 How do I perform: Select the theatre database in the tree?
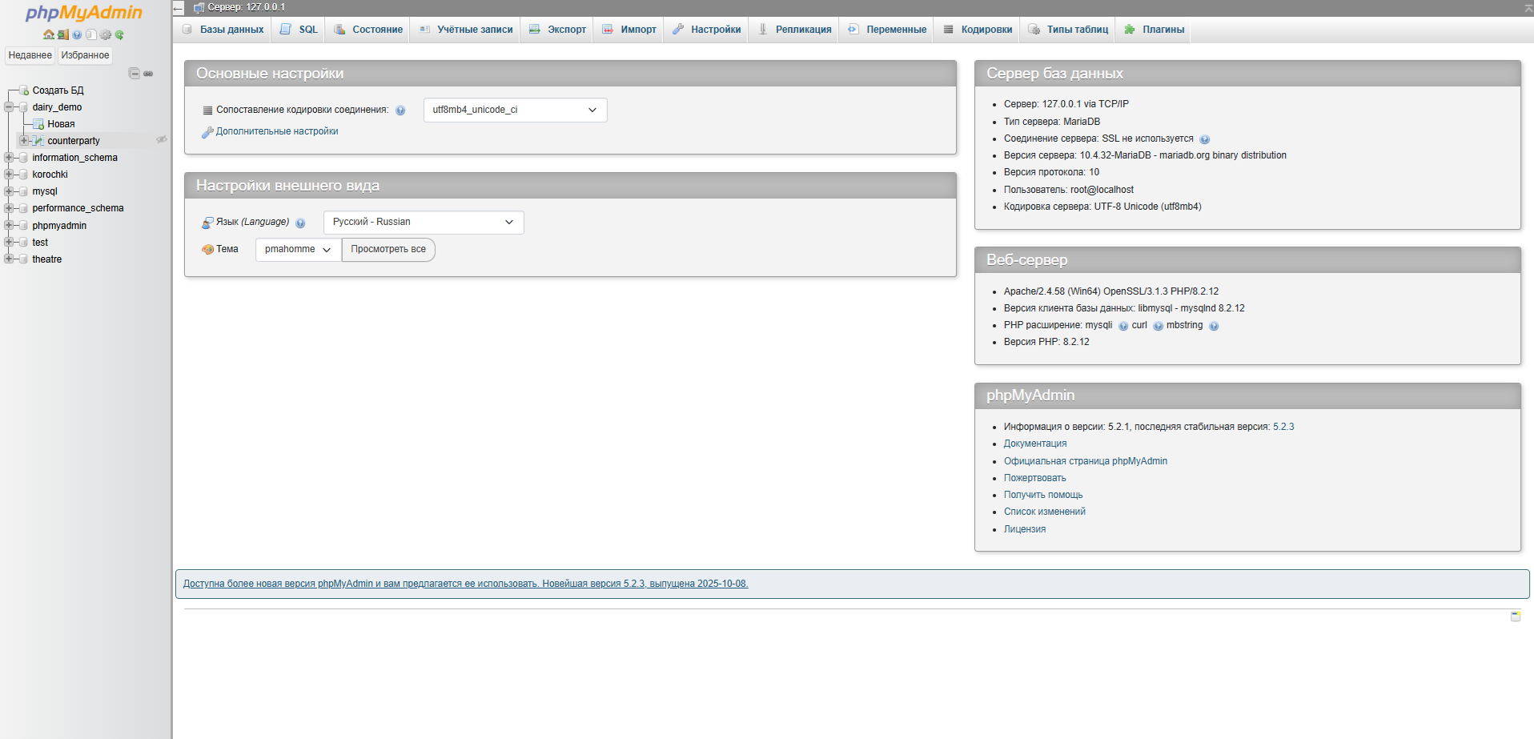46,259
